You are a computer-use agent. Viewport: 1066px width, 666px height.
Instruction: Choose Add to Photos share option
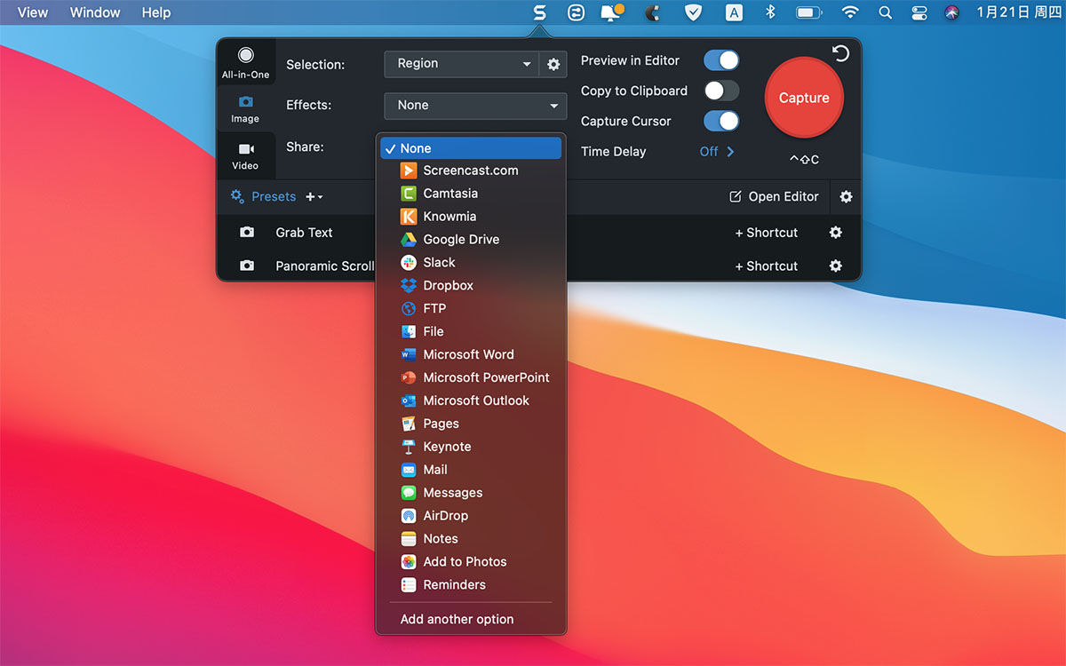click(471, 563)
